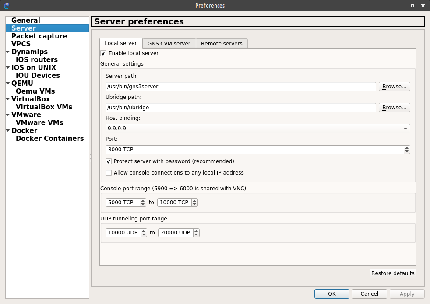Click the Port spinner arrows
430x304 pixels.
(x=407, y=150)
